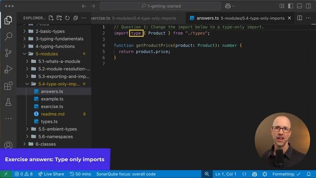Go back in navigation history
This screenshot has width=316, height=178.
coord(84,6)
